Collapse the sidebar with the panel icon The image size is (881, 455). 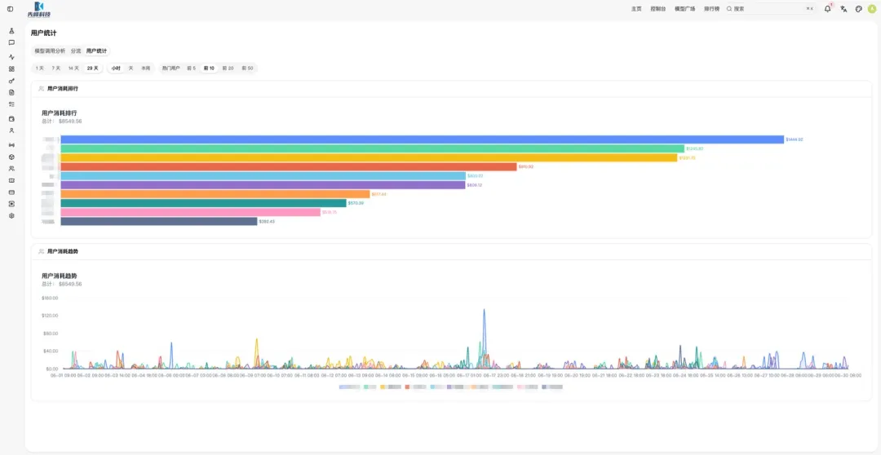pos(10,9)
